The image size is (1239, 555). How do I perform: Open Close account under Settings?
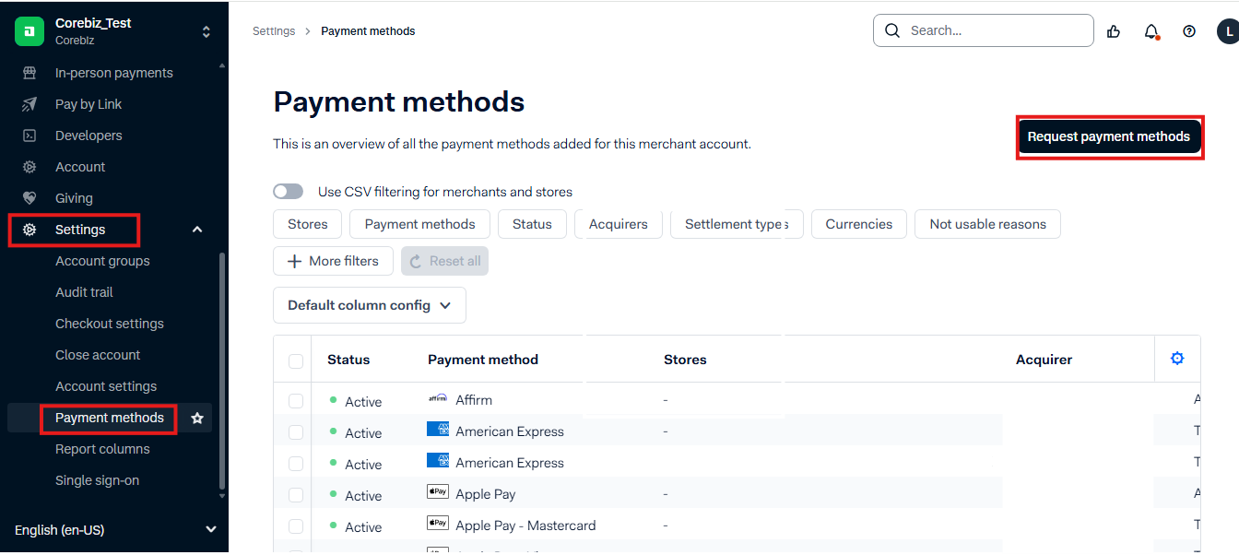tap(98, 355)
